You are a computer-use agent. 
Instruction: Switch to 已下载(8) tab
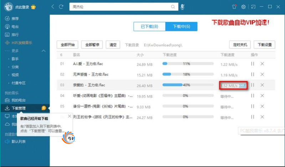click(x=149, y=26)
